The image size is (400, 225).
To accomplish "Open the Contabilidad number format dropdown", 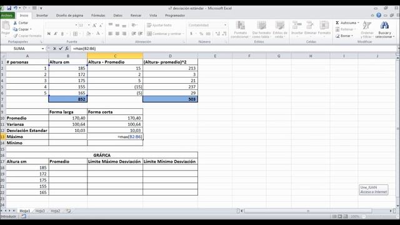I will [x=225, y=25].
